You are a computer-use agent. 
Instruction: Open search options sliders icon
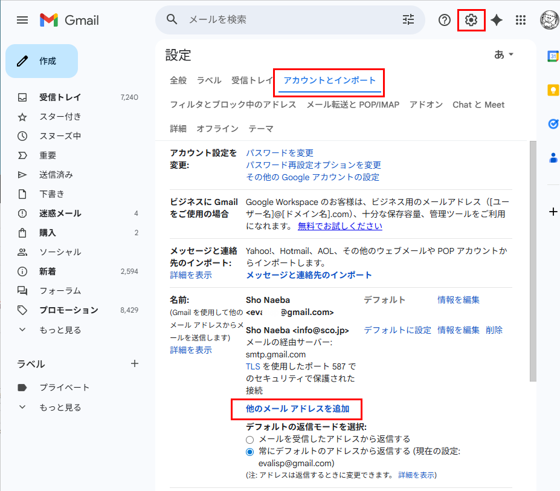pyautogui.click(x=408, y=20)
